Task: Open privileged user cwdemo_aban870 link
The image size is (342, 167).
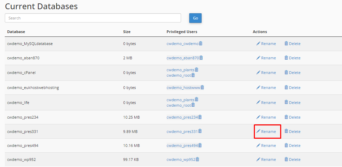Action: pyautogui.click(x=183, y=58)
